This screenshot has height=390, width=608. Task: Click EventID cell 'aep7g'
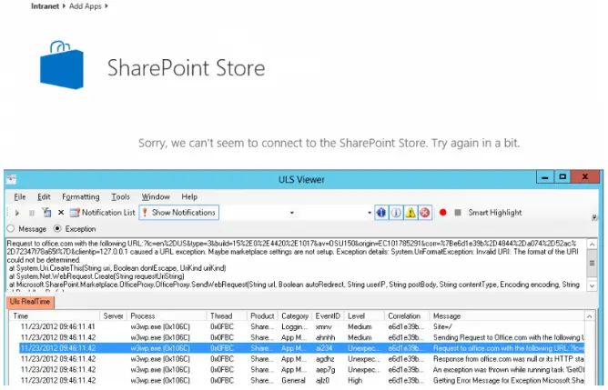(x=325, y=370)
